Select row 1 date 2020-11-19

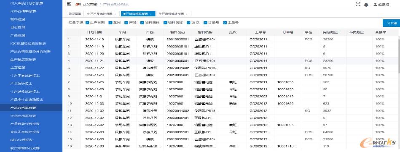(94, 39)
